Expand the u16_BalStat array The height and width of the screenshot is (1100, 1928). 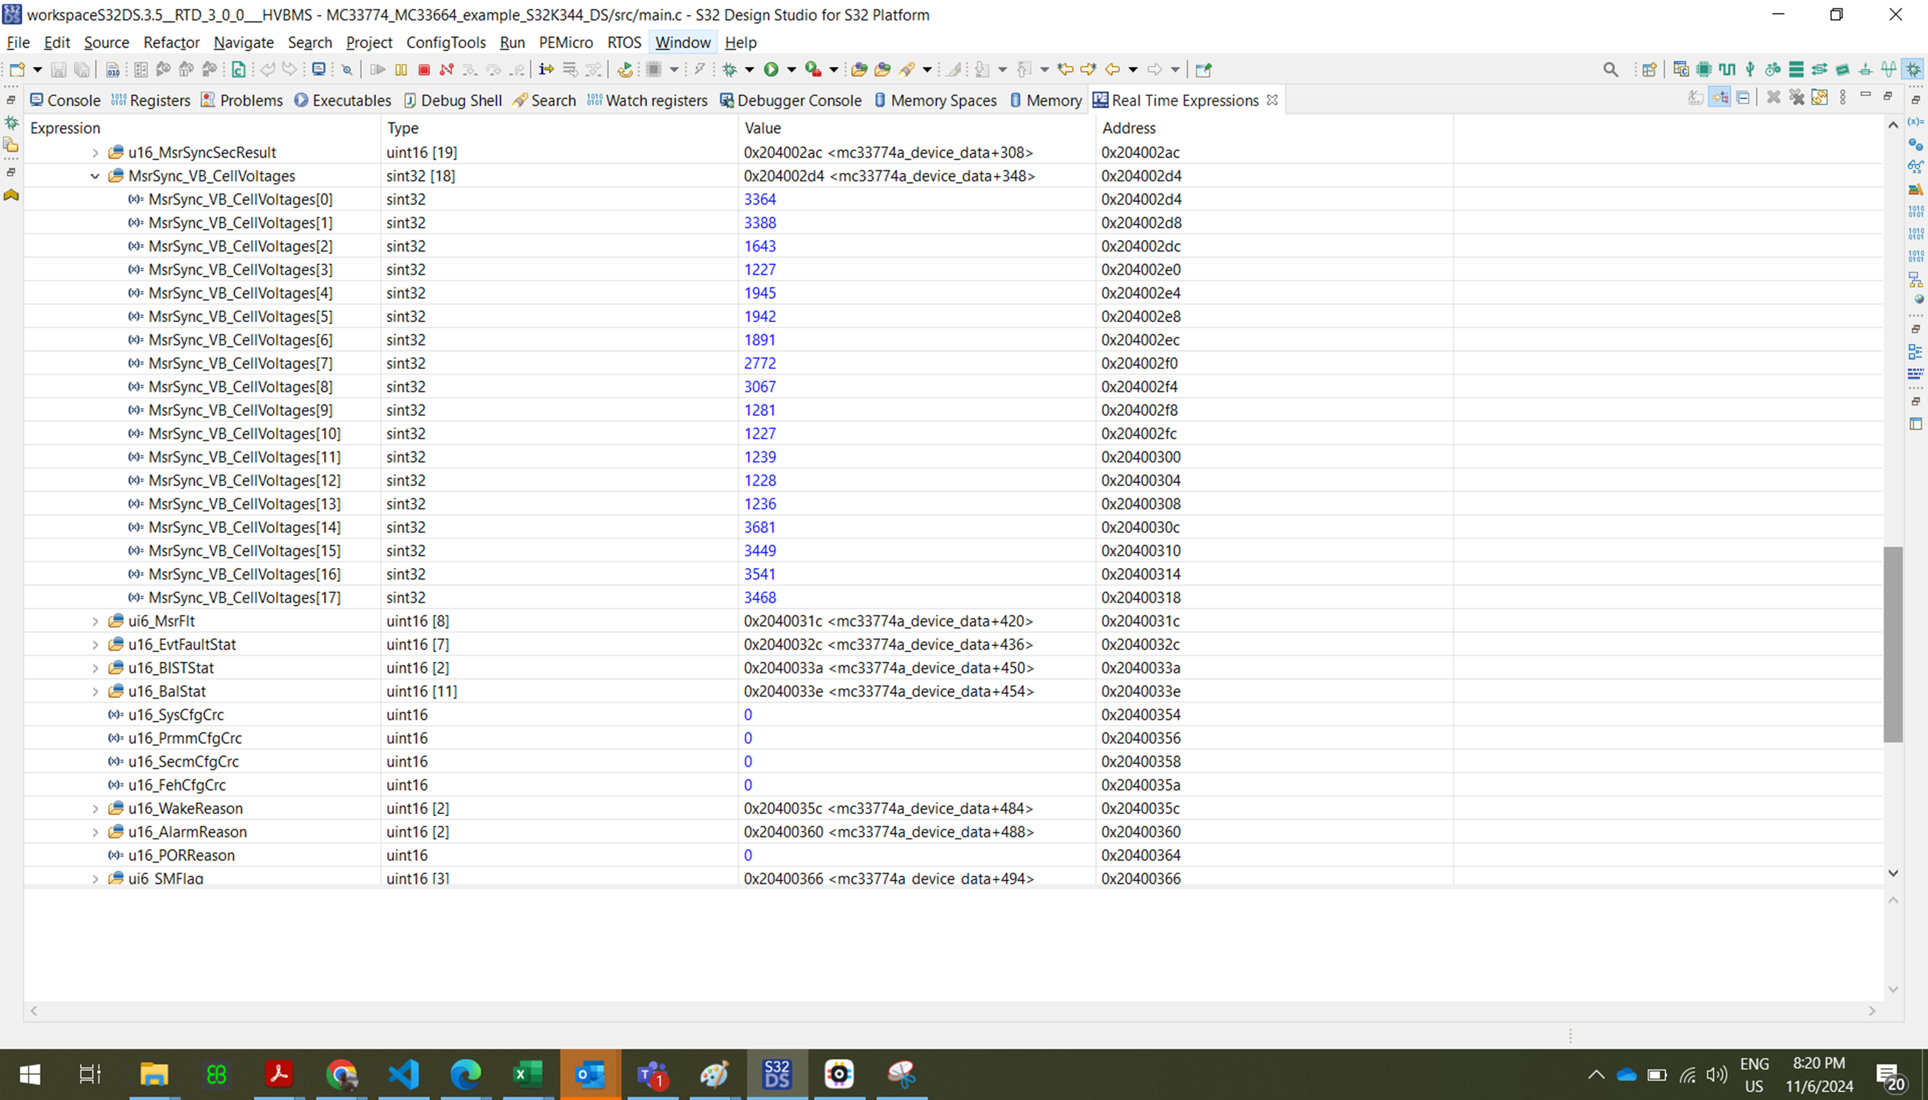pos(95,690)
